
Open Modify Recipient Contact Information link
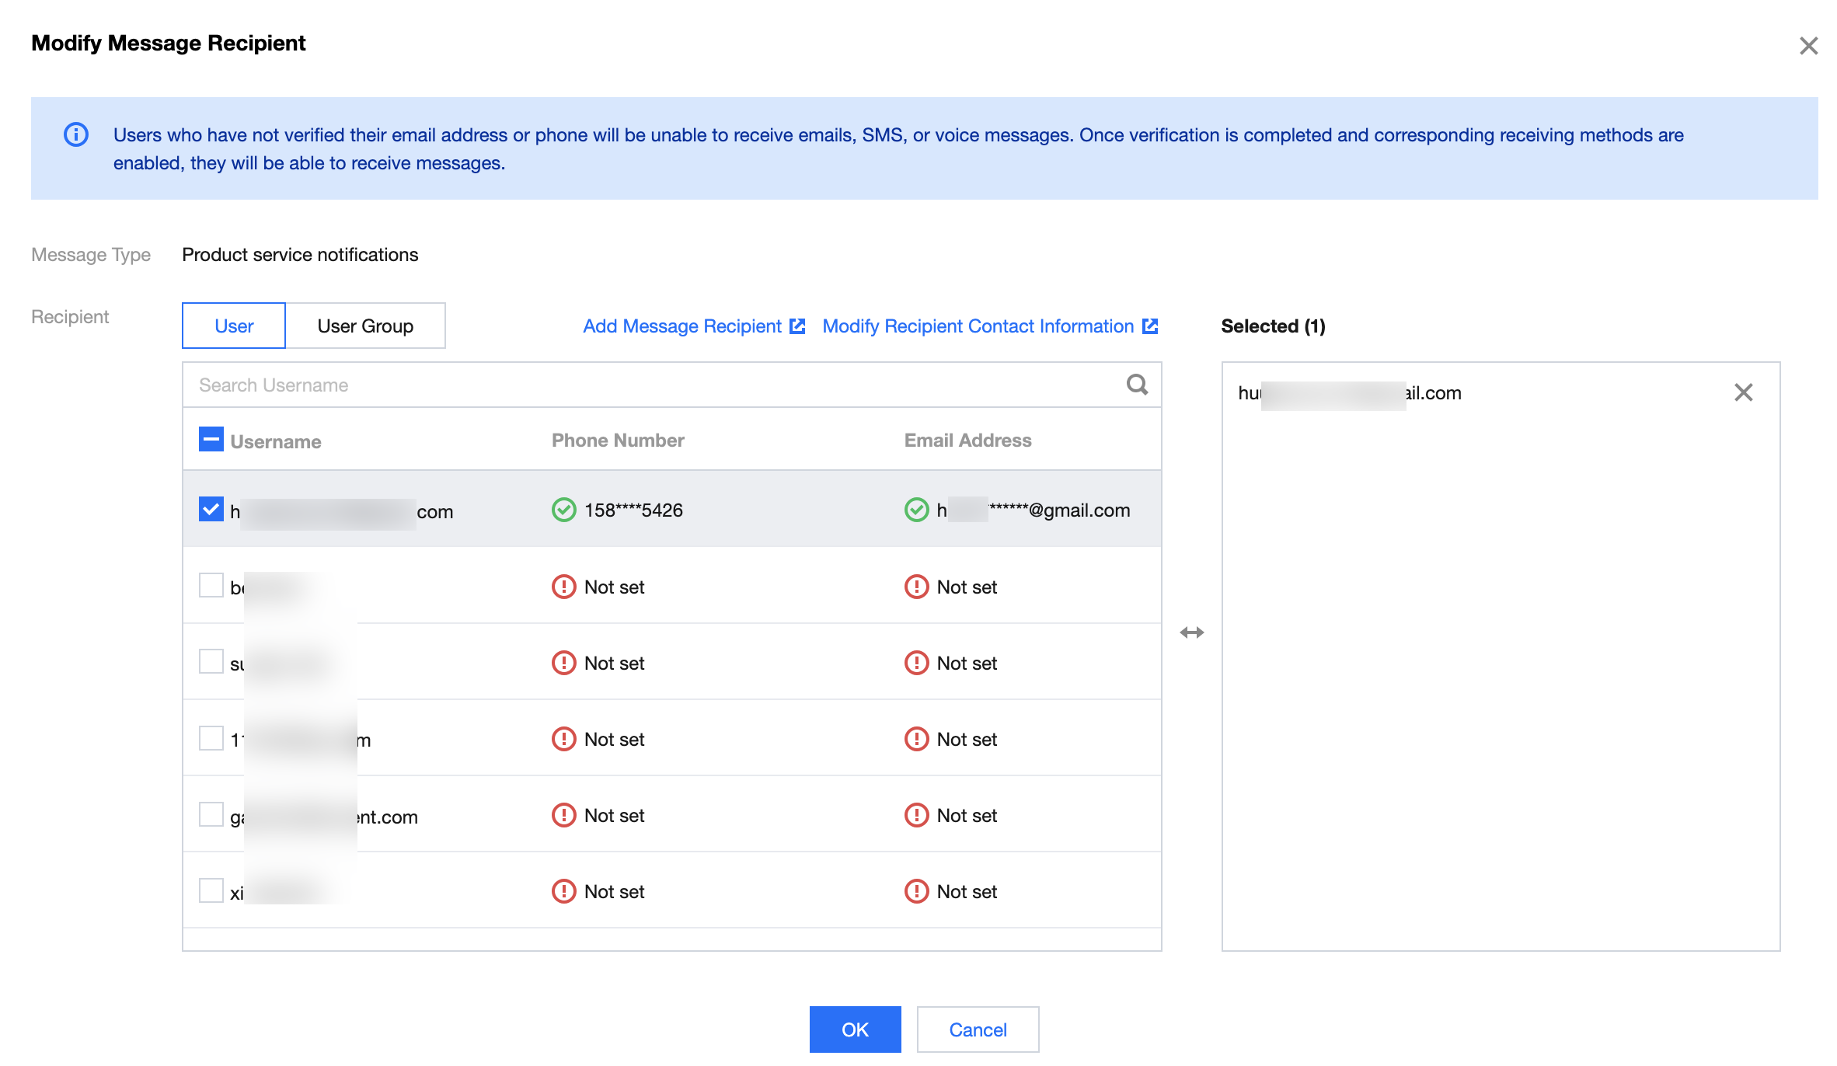pos(978,326)
